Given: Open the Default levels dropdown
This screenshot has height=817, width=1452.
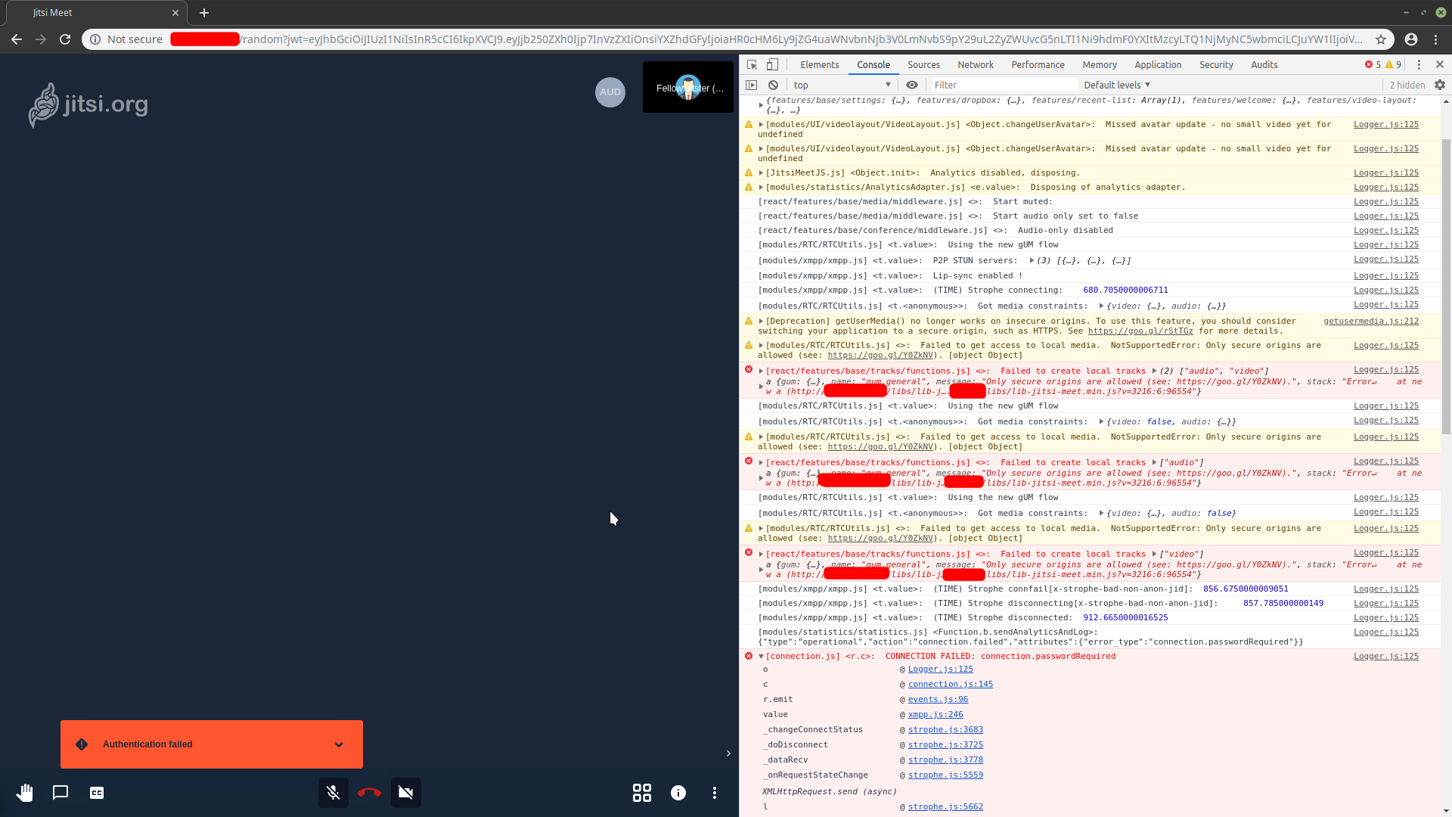Looking at the screenshot, I should [x=1115, y=85].
